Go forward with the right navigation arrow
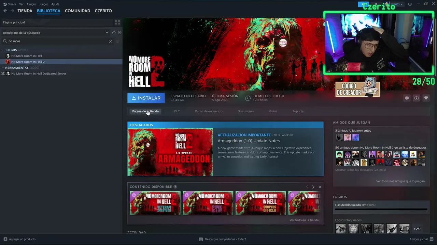Image resolution: width=437 pixels, height=245 pixels. [12, 11]
